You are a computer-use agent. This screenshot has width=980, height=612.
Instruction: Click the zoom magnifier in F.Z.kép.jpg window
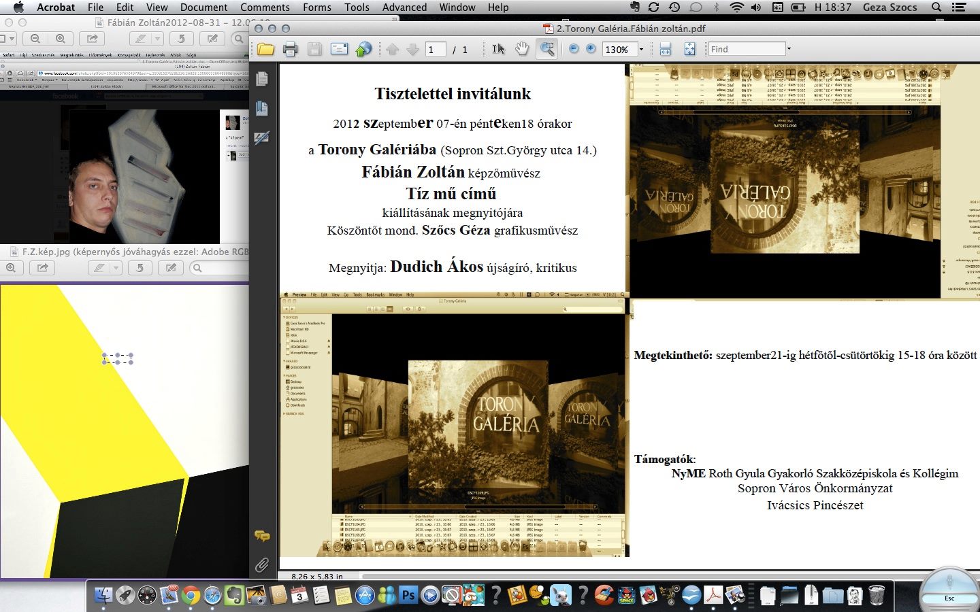coord(11,268)
